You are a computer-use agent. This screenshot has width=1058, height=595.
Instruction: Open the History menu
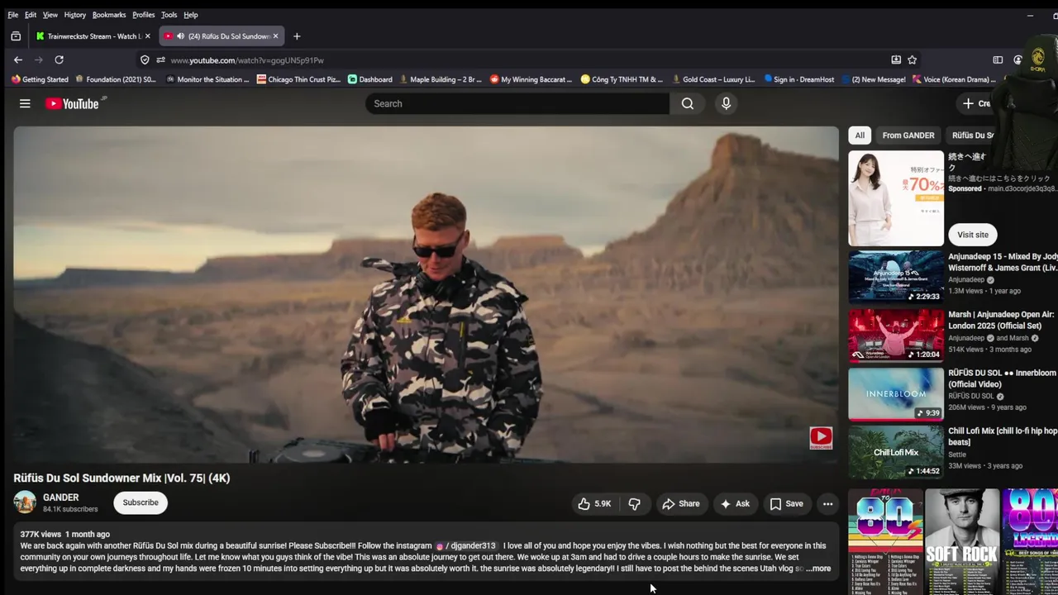coord(75,15)
